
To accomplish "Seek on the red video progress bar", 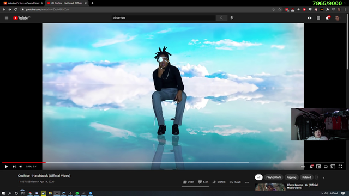I will click(x=24, y=162).
